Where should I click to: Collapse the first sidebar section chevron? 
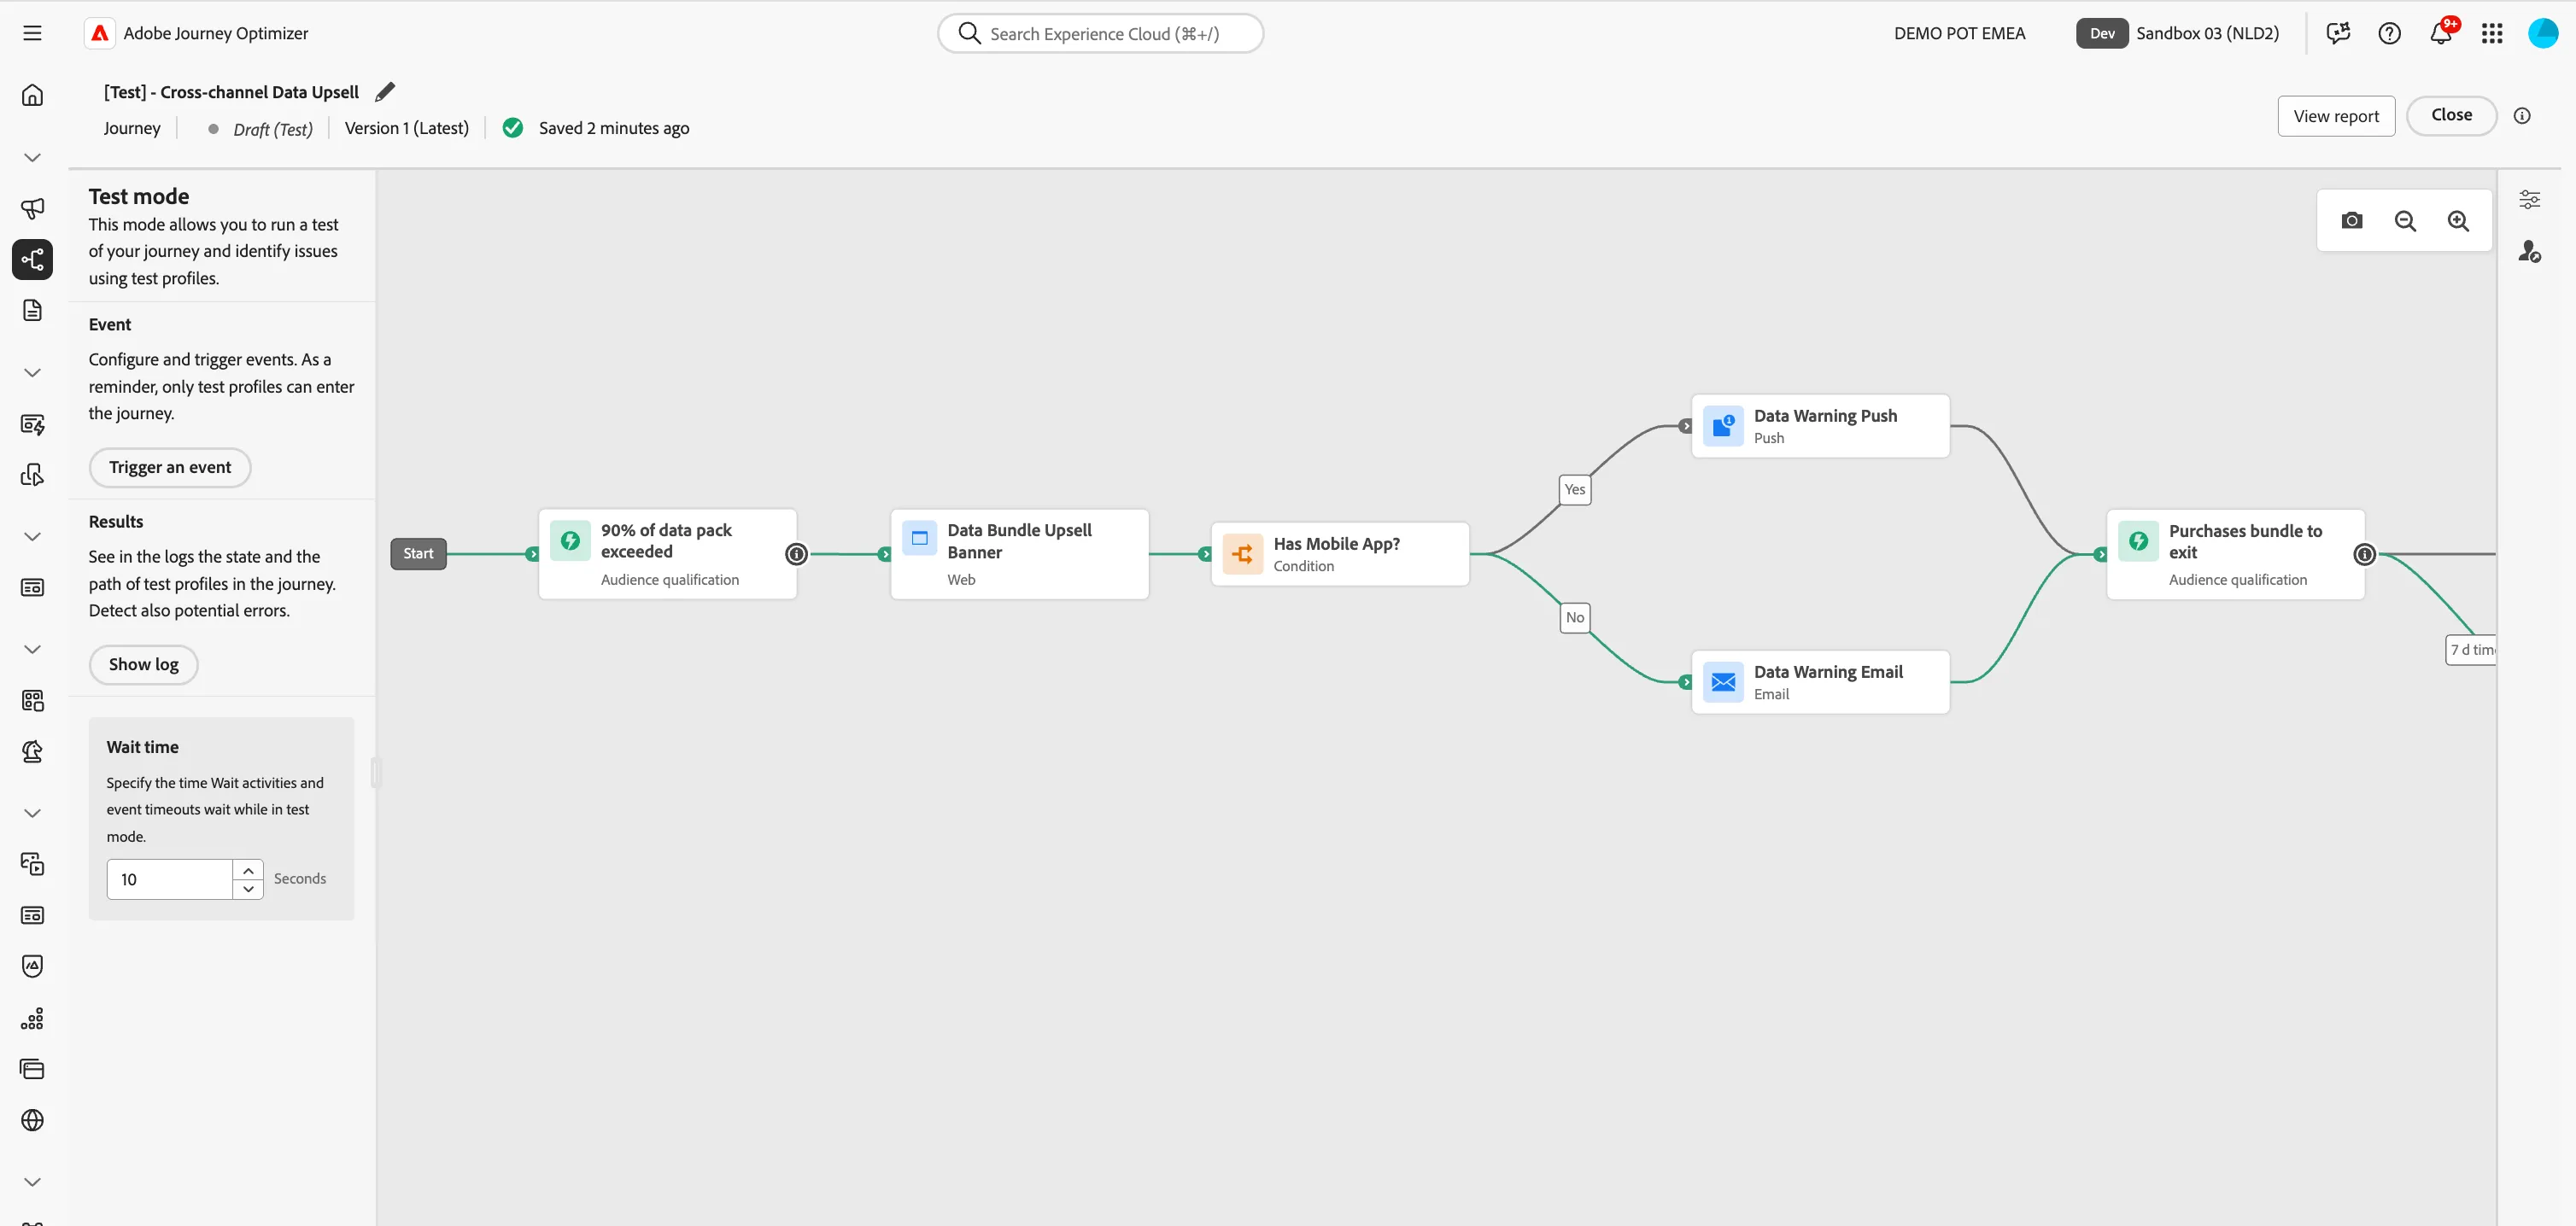(32, 158)
